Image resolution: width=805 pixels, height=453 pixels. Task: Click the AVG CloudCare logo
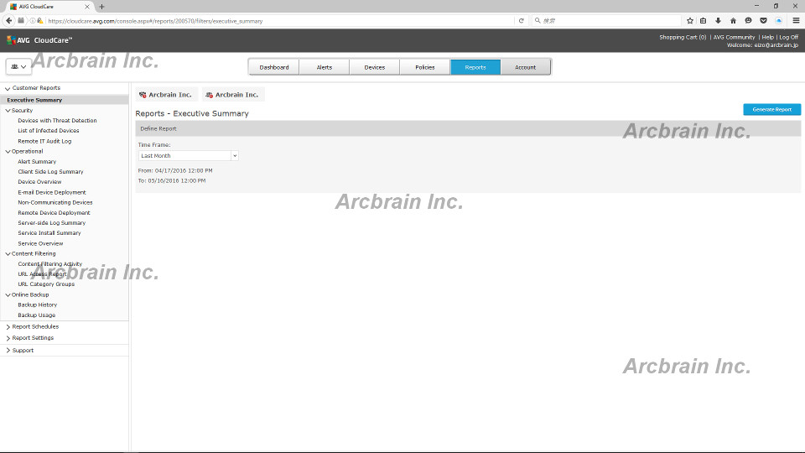tap(39, 40)
